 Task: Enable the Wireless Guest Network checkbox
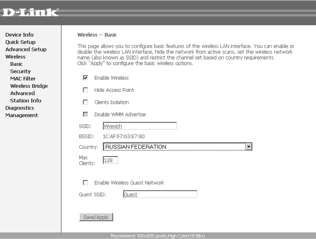click(85, 182)
